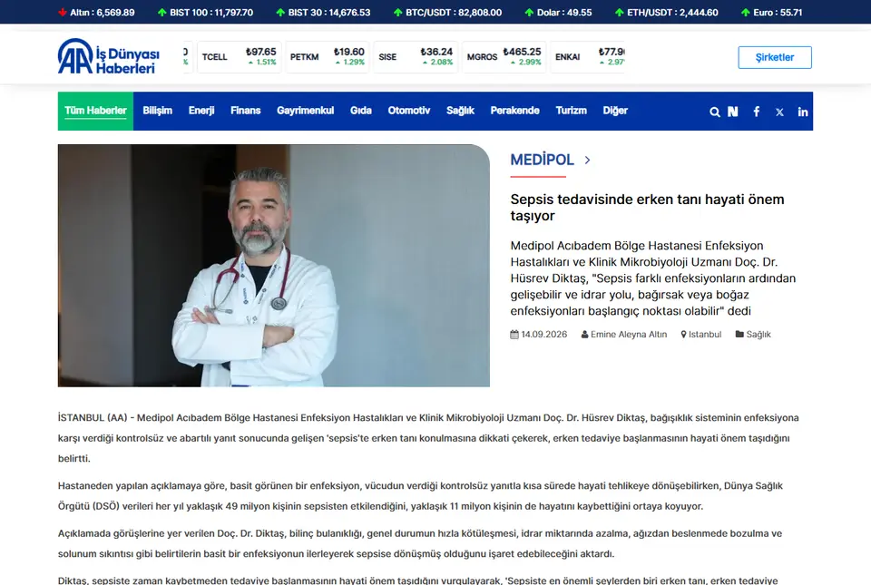
Task: Visit the X (Twitter) icon link
Action: click(x=779, y=112)
